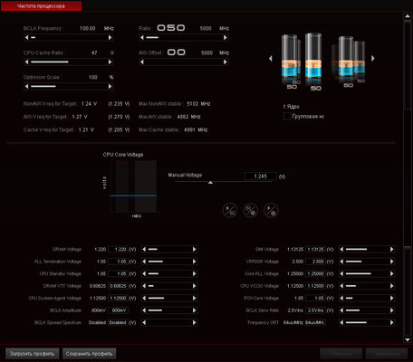
Task: Click the scrollbar down arrow at bottom right
Action: coord(408,339)
